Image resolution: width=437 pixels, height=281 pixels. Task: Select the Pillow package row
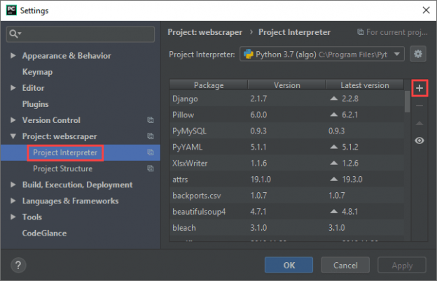pyautogui.click(x=287, y=115)
